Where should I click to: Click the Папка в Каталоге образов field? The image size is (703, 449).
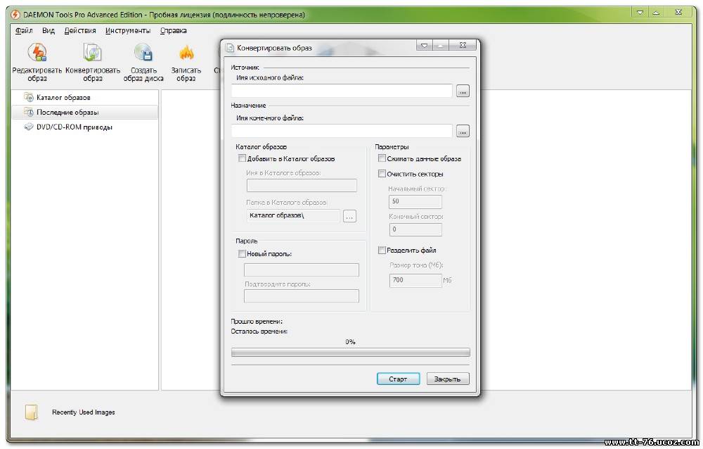tap(293, 215)
